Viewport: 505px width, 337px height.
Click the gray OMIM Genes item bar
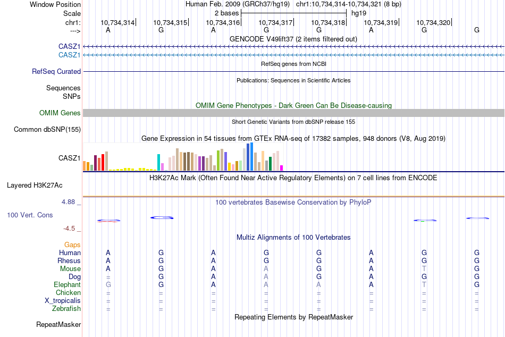click(x=293, y=113)
